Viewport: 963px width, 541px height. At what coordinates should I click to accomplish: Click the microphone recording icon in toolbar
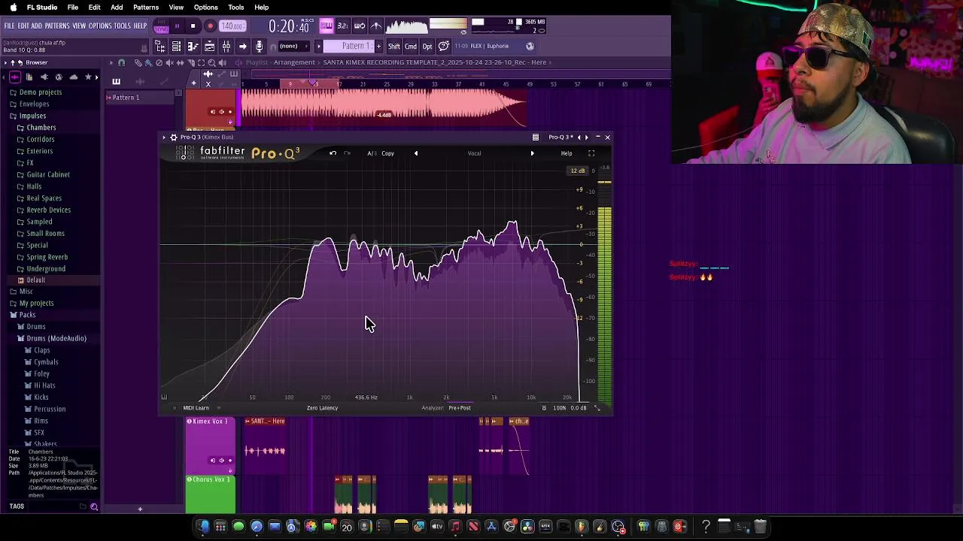click(x=259, y=47)
